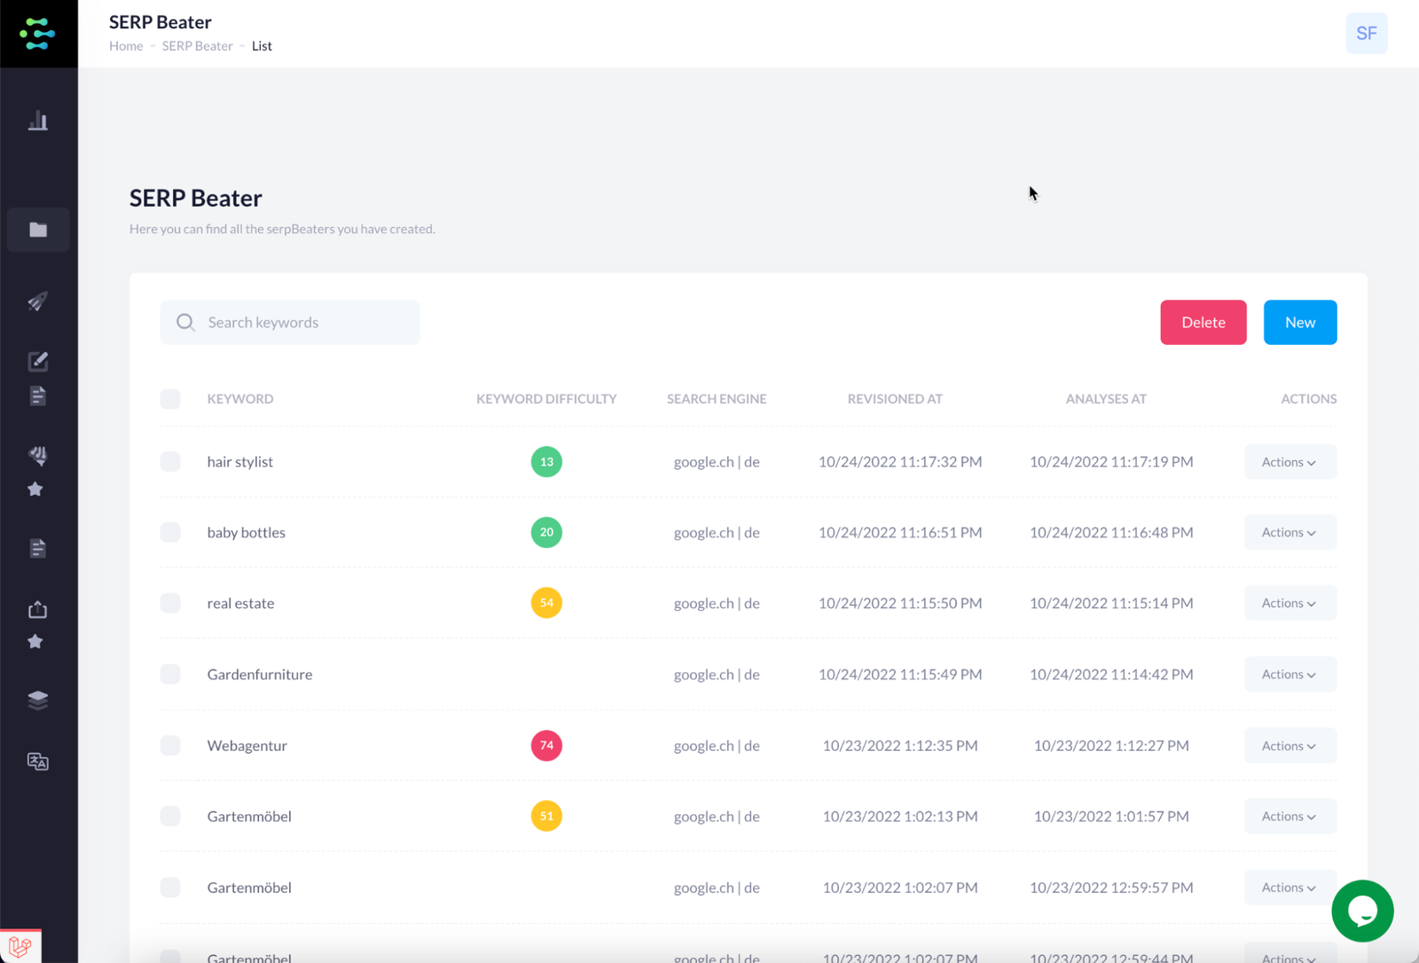The height and width of the screenshot is (963, 1419).
Task: Open the hair stylist keyword
Action: click(x=240, y=461)
